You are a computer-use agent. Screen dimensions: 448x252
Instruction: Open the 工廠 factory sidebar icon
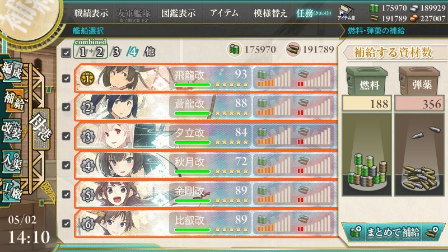[x=11, y=190]
